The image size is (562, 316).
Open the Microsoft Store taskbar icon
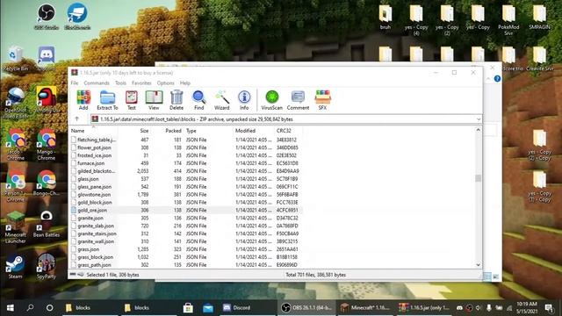(x=188, y=307)
